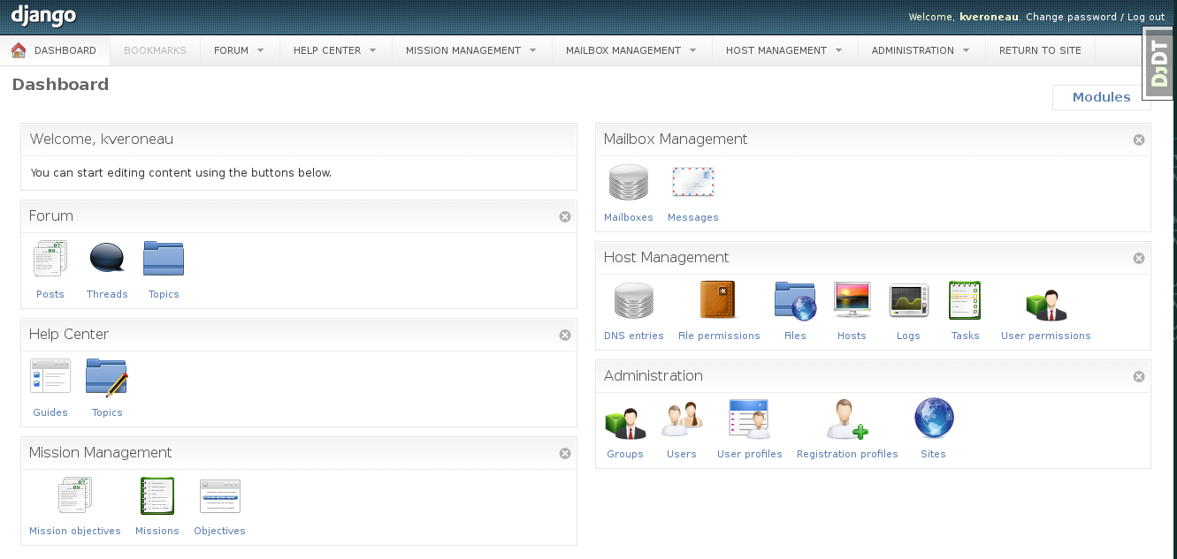Open the DNS entries database icon

(634, 301)
